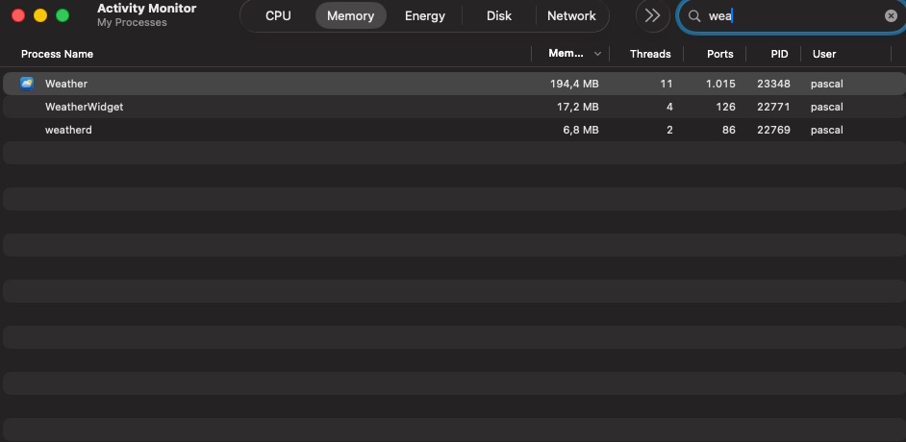Clear the search field with the x button
This screenshot has height=442, width=906.
(x=891, y=16)
